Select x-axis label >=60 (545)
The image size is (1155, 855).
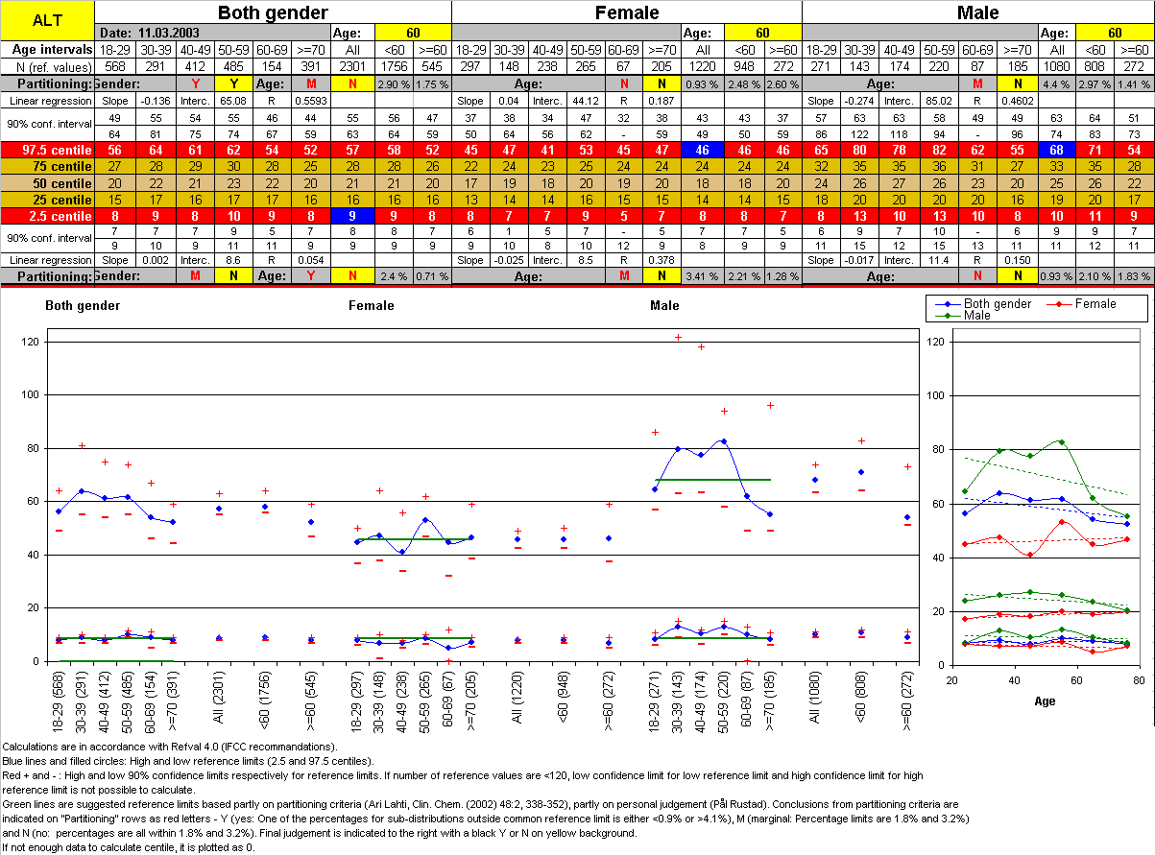click(x=312, y=700)
